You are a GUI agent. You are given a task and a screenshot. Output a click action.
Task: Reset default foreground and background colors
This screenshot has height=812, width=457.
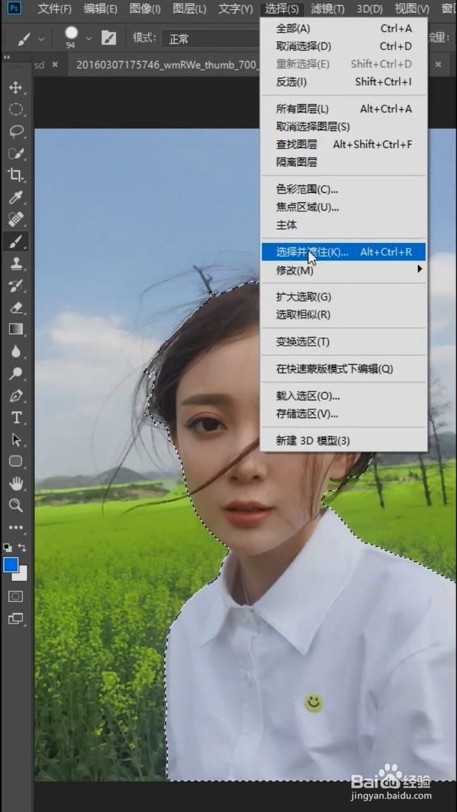pyautogui.click(x=7, y=547)
